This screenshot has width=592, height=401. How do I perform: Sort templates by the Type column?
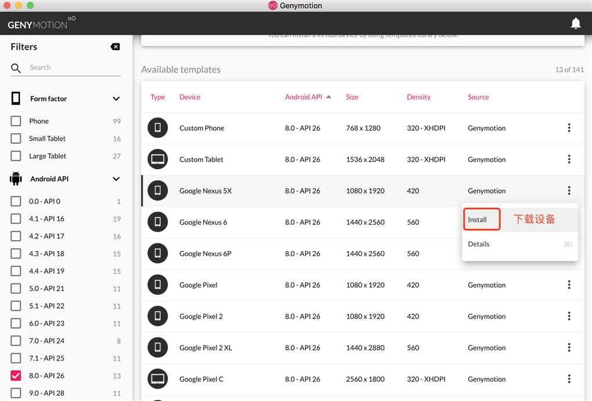coord(157,97)
